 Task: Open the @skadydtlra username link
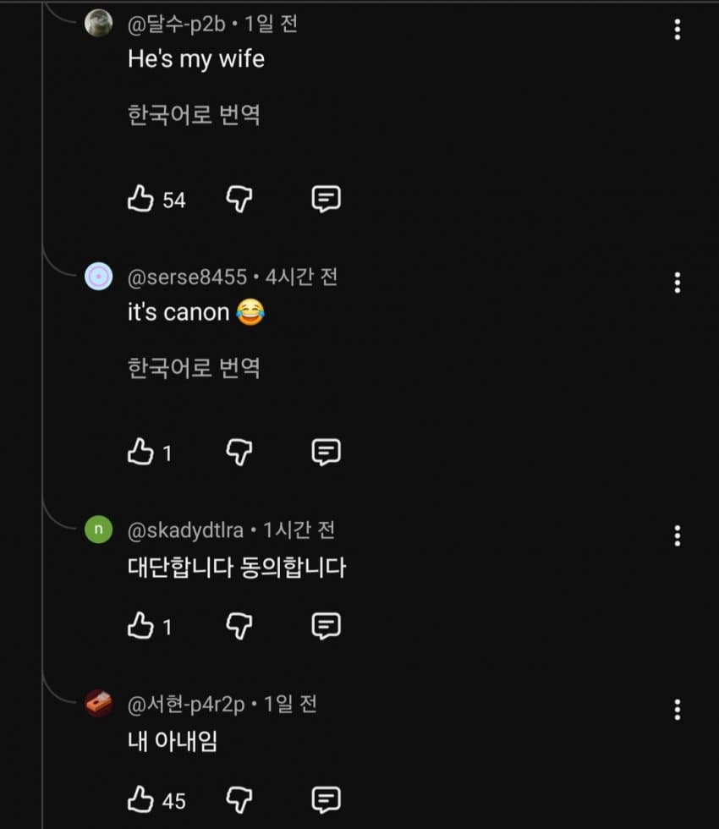[185, 530]
